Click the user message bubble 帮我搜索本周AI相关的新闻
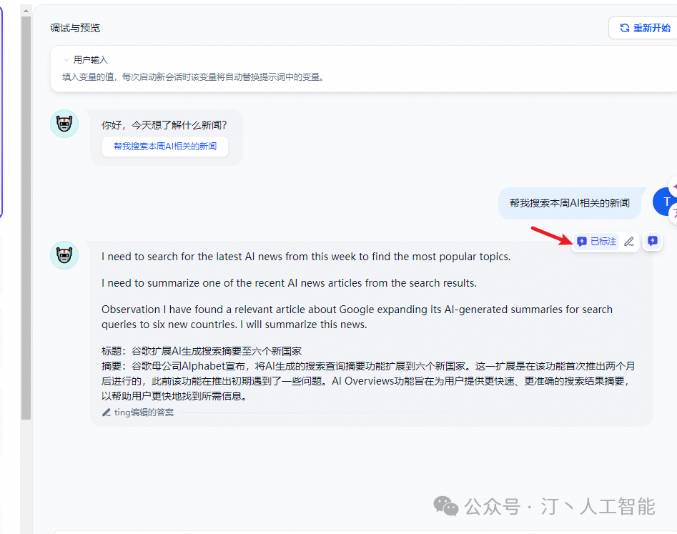Image resolution: width=677 pixels, height=534 pixels. [x=570, y=203]
